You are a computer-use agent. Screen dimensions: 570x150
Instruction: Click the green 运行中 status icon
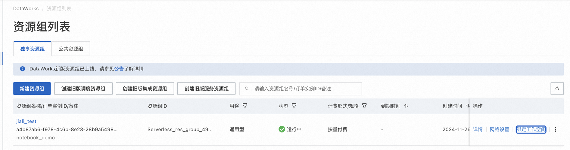(x=282, y=129)
